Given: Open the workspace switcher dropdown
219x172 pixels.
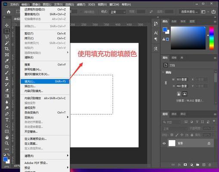Looking at the screenshot, I should click(205, 12).
